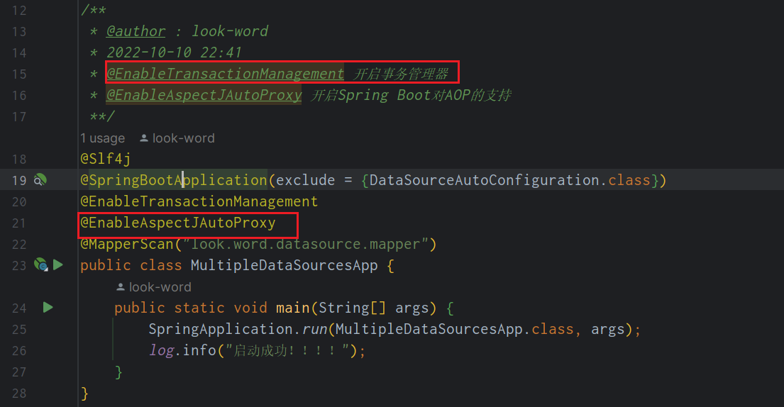Click the author person icon above main method
The height and width of the screenshot is (407, 784).
[x=121, y=287]
